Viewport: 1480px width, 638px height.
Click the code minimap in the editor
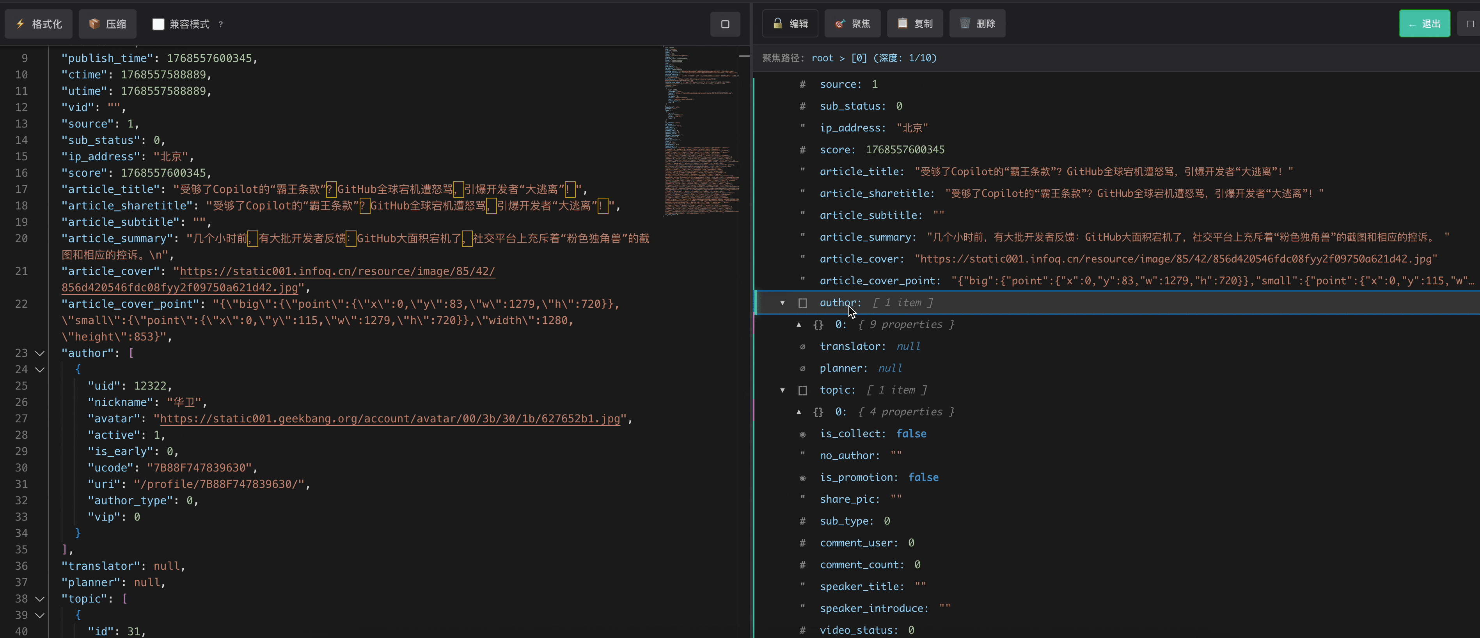click(701, 131)
